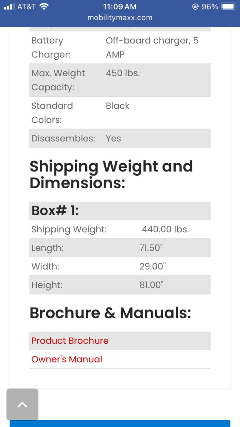Tap the battery indicator icon
This screenshot has width=240, height=427.
[228, 7]
